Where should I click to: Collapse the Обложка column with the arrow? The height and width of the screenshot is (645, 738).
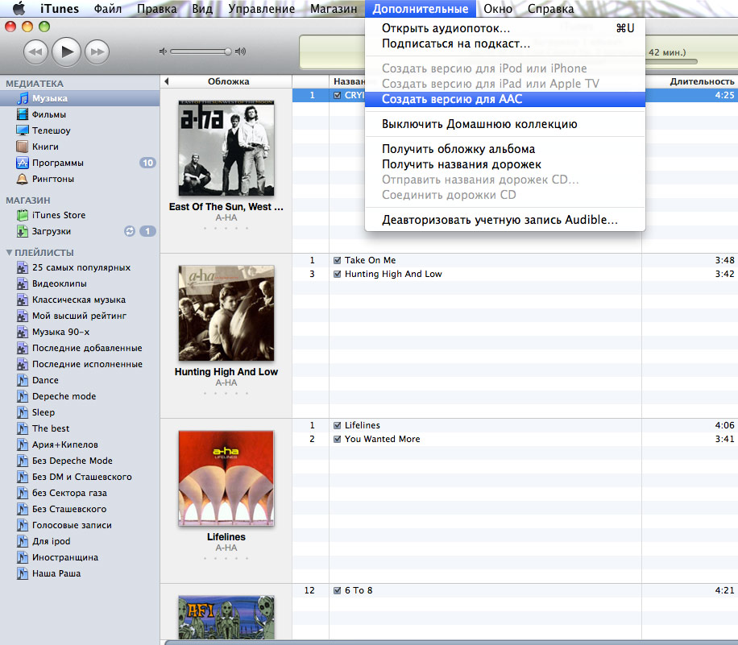tap(166, 81)
